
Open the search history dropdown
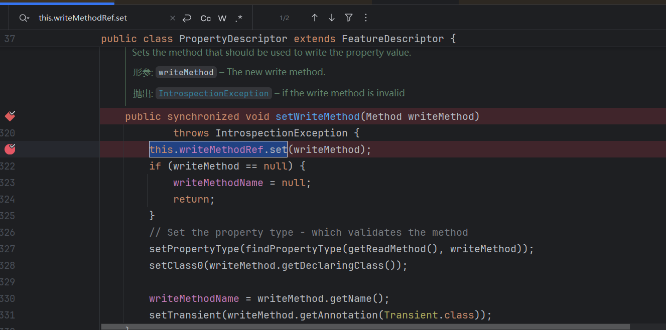(24, 18)
